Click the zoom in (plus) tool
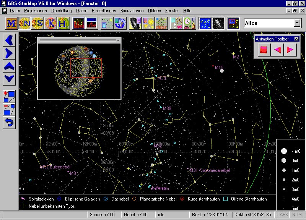Image resolution: width=306 pixels, height=220 pixels. [9, 96]
